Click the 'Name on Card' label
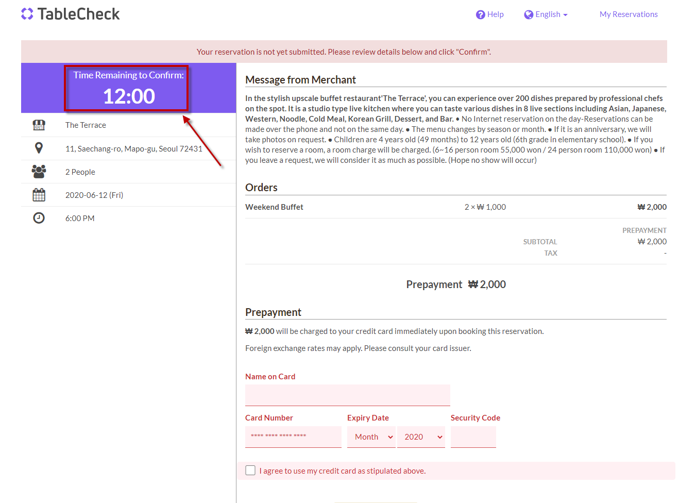Image resolution: width=696 pixels, height=503 pixels. point(270,377)
